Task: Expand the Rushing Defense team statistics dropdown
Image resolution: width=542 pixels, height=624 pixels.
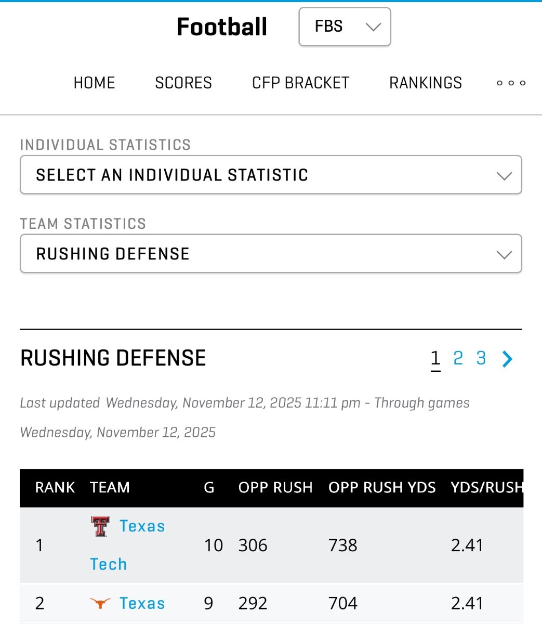Action: tap(271, 254)
